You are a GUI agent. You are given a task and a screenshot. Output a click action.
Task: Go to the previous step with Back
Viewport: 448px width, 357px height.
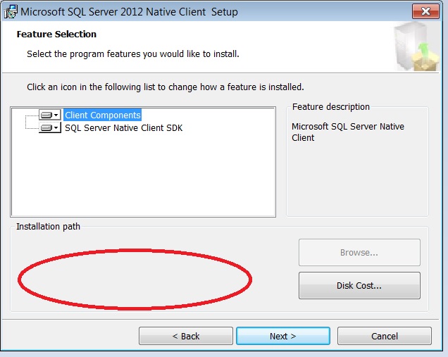coord(186,336)
